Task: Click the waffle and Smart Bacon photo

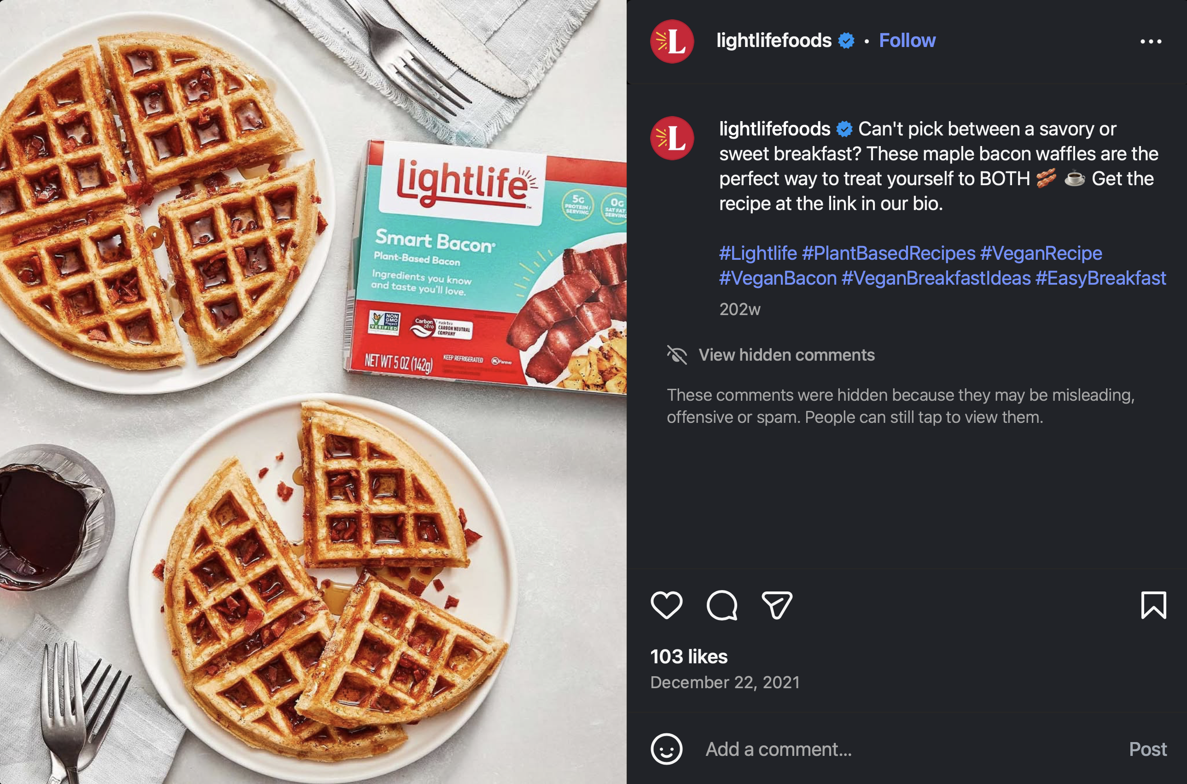Action: point(314,392)
